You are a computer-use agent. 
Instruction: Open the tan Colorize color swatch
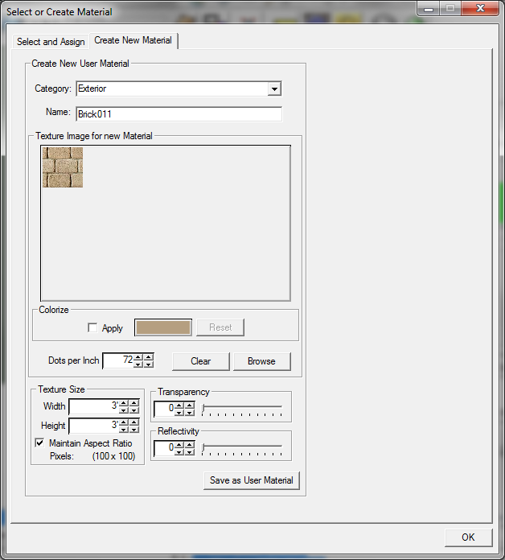pos(163,327)
